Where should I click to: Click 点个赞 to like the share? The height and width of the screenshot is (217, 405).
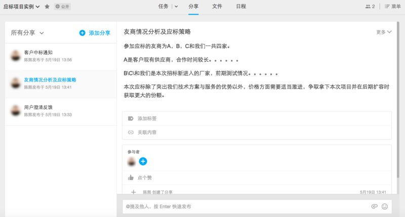(145, 178)
